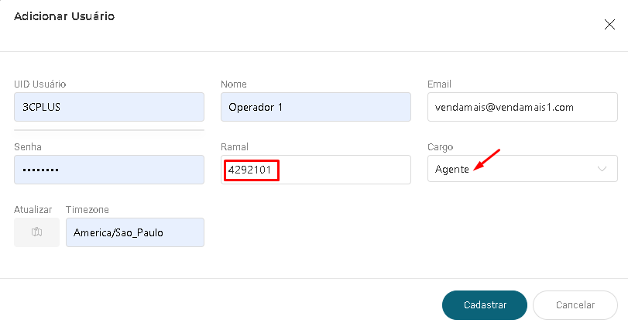Click the Senha field label

[28, 147]
